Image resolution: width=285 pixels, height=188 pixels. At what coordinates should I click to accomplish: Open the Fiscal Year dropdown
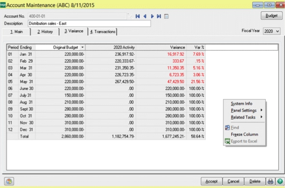277,31
